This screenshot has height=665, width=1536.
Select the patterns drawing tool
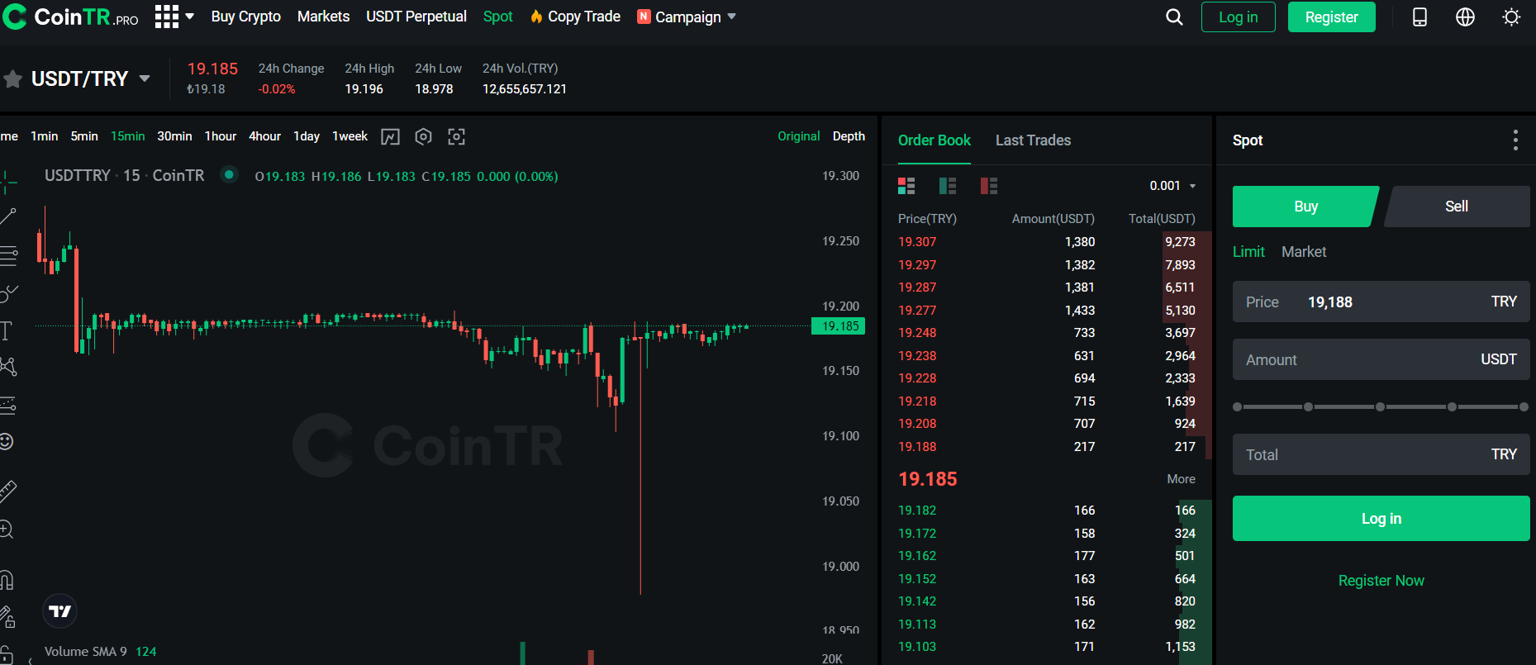tap(8, 367)
